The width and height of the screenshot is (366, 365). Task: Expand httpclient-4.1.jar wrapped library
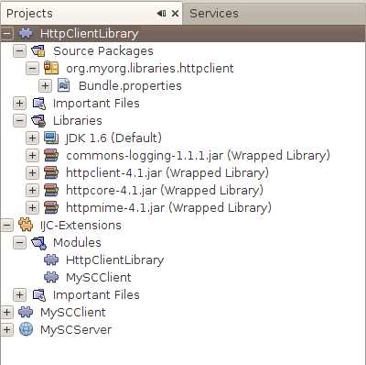32,172
